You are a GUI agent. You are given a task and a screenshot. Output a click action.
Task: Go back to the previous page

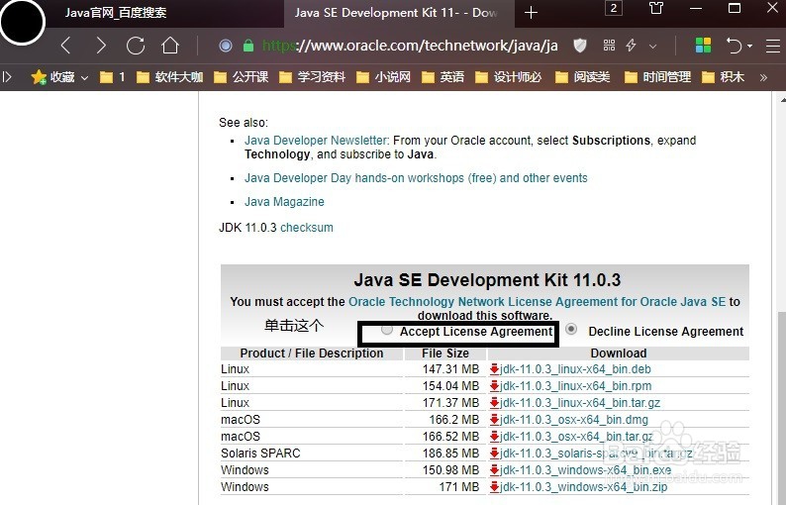point(65,46)
